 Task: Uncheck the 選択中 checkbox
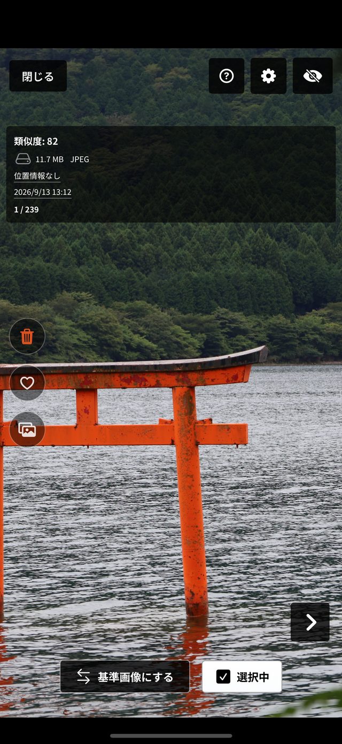[242, 677]
